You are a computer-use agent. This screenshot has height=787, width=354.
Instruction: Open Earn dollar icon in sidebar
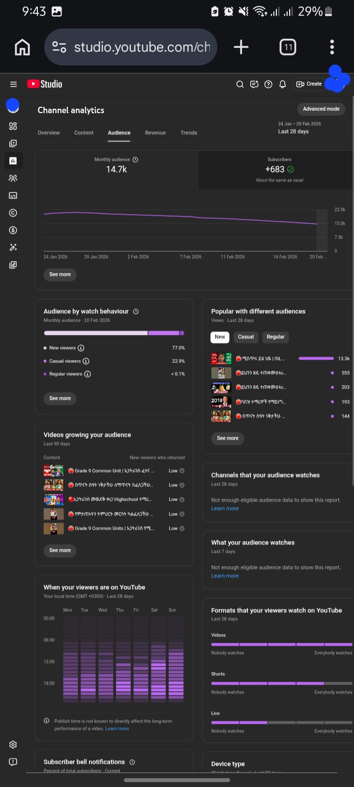[x=13, y=230]
